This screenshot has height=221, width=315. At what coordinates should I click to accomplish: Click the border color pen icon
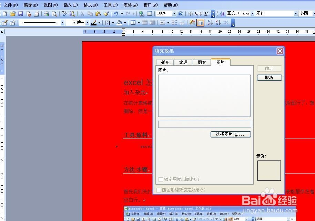pos(94,23)
